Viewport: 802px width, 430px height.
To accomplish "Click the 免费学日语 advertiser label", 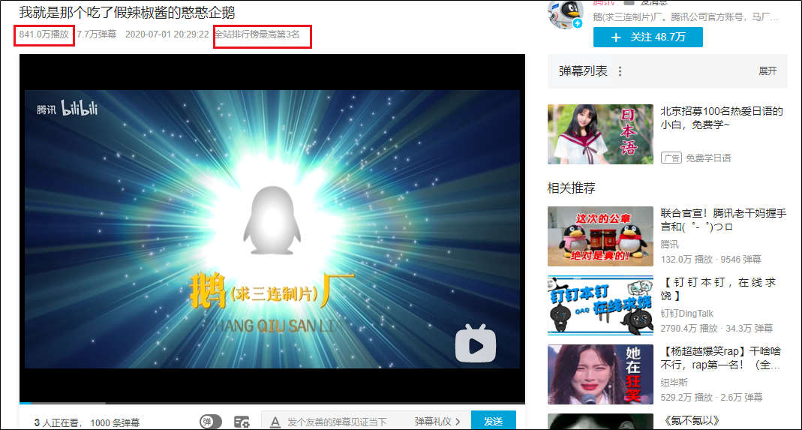I will 708,158.
